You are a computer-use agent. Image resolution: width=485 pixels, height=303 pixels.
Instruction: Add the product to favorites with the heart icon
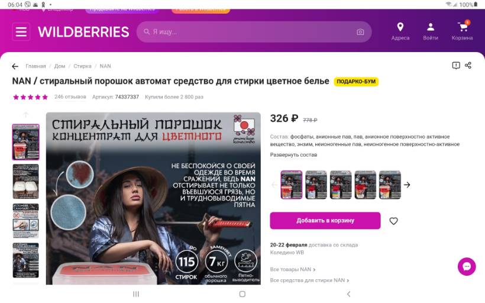pos(393,221)
